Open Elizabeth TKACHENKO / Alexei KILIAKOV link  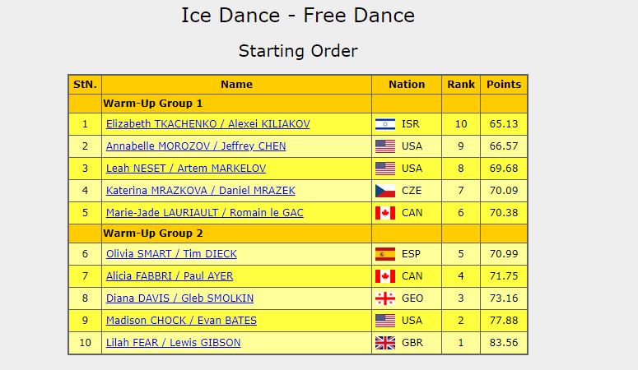[207, 124]
